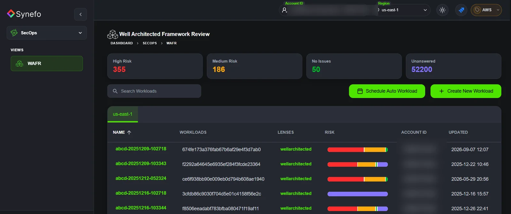Go to SECOPS breadcrumb

pos(150,43)
